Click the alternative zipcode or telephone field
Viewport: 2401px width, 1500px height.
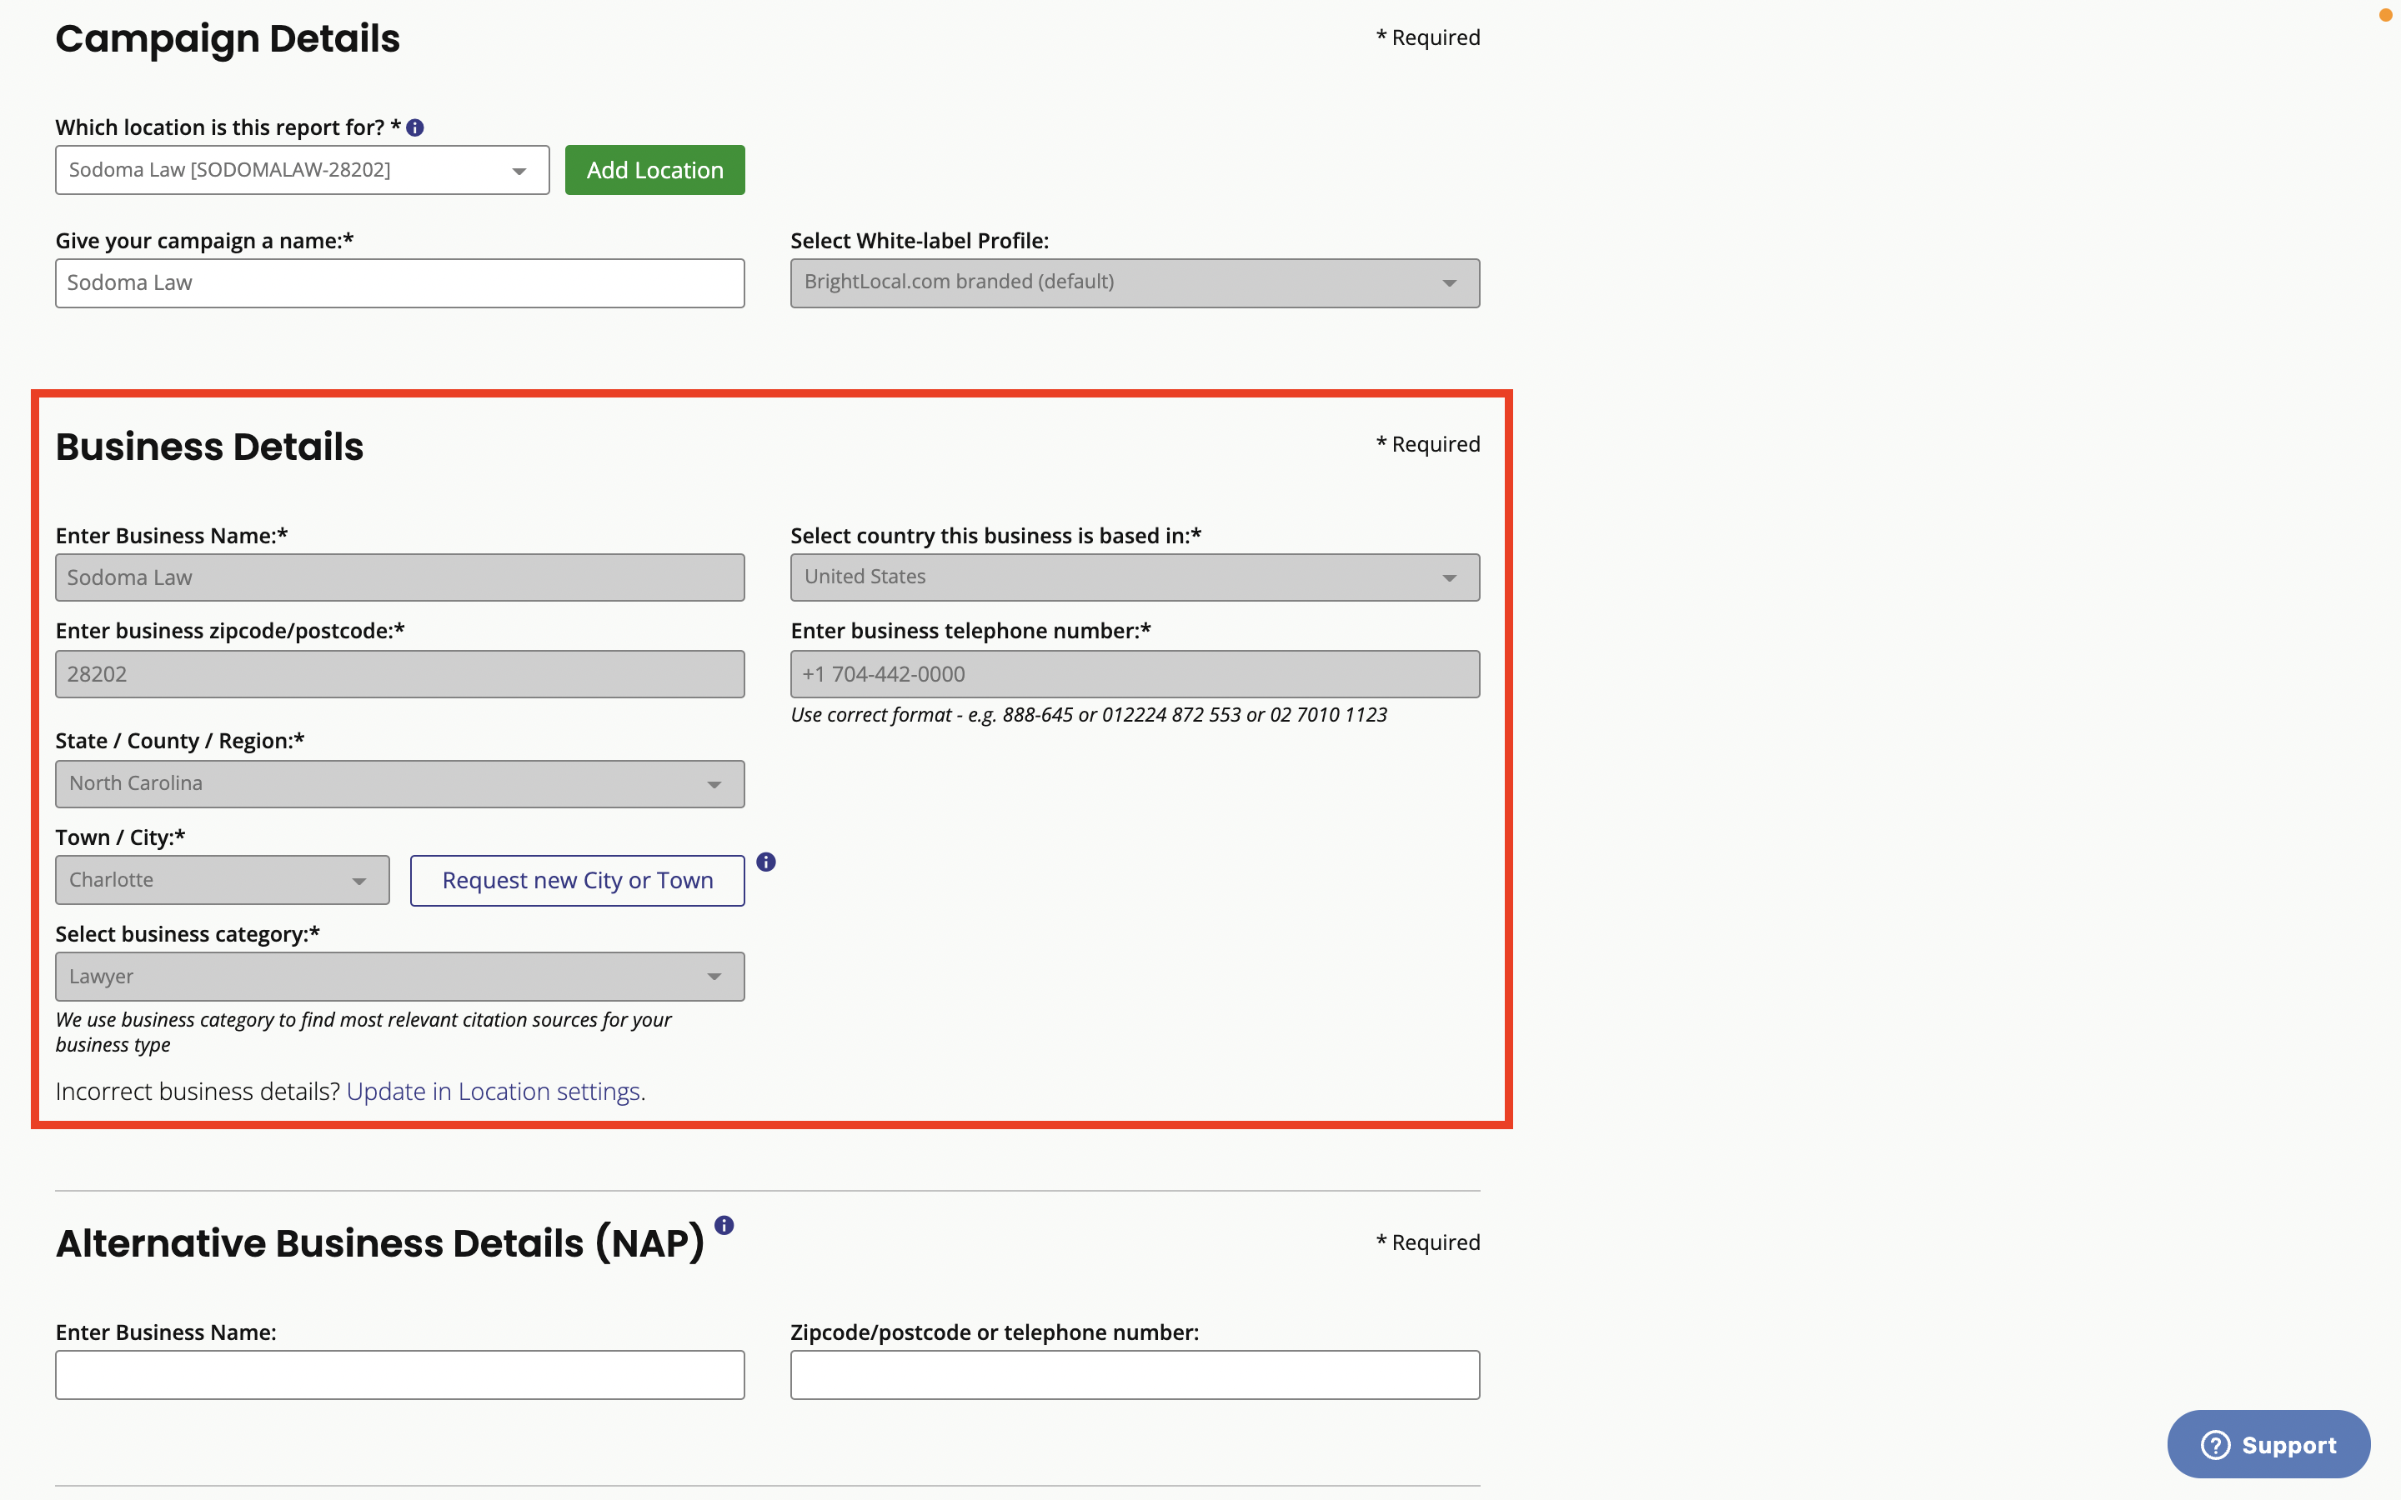coord(1135,1374)
